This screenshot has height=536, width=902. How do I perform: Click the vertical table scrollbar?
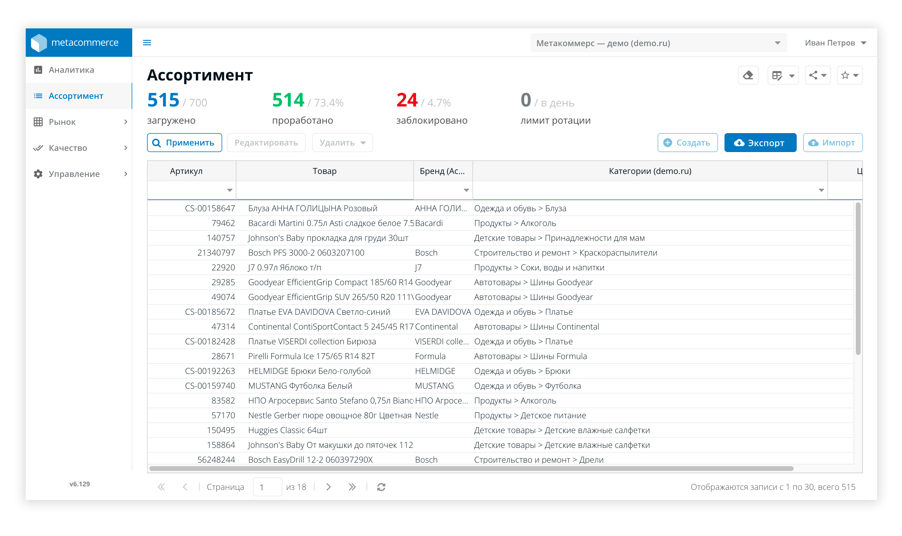858,279
